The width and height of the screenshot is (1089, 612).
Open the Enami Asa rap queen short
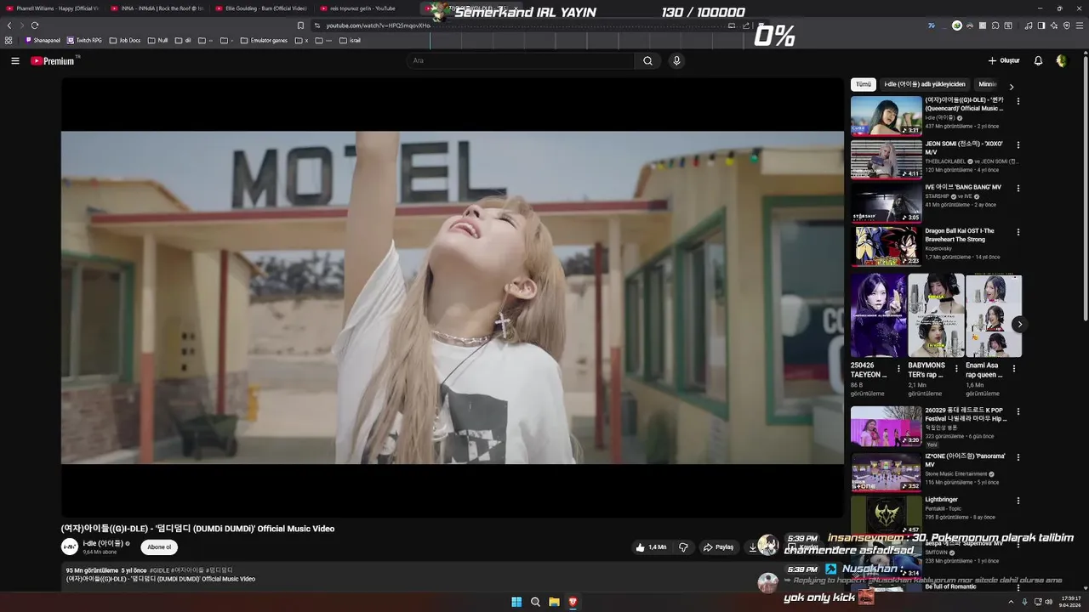point(994,315)
